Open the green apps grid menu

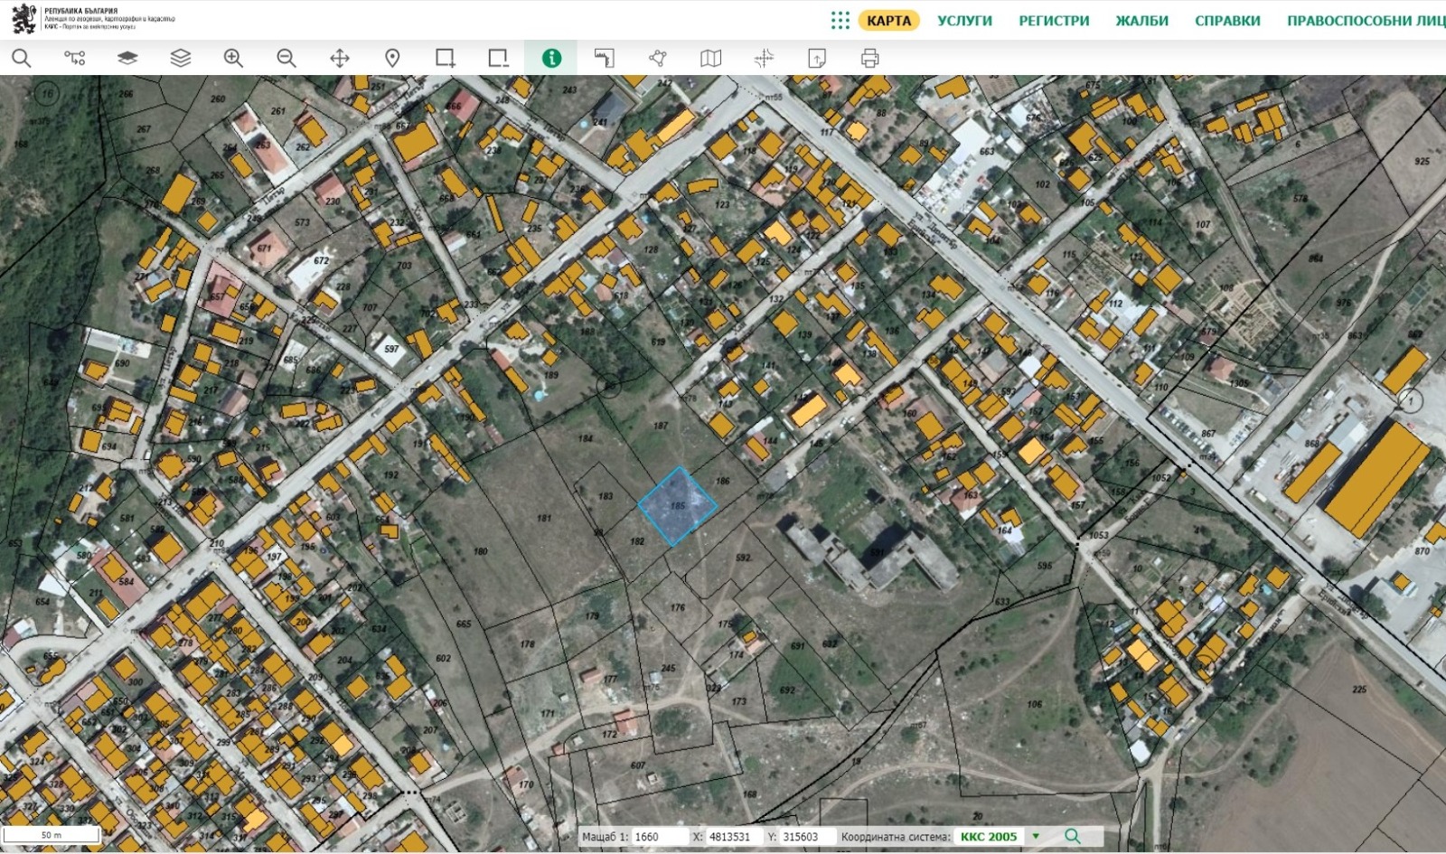(840, 21)
